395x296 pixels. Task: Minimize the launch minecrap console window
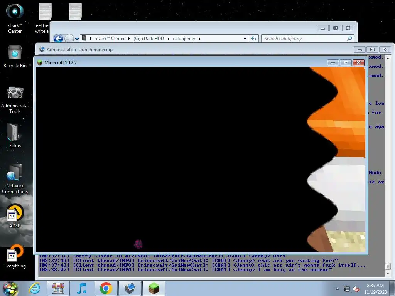coord(360,50)
